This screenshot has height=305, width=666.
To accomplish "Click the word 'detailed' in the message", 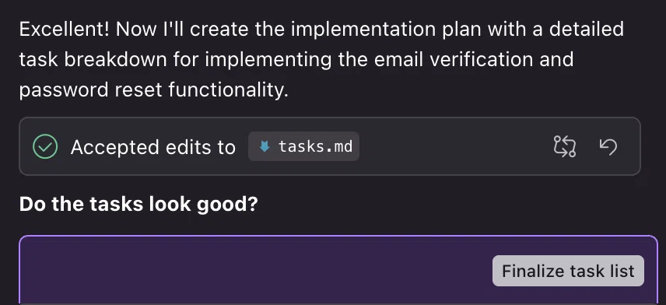I will pyautogui.click(x=586, y=30).
